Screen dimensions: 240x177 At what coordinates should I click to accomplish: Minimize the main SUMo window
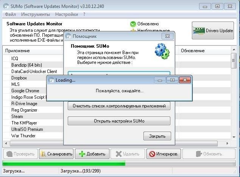pyautogui.click(x=205, y=6)
